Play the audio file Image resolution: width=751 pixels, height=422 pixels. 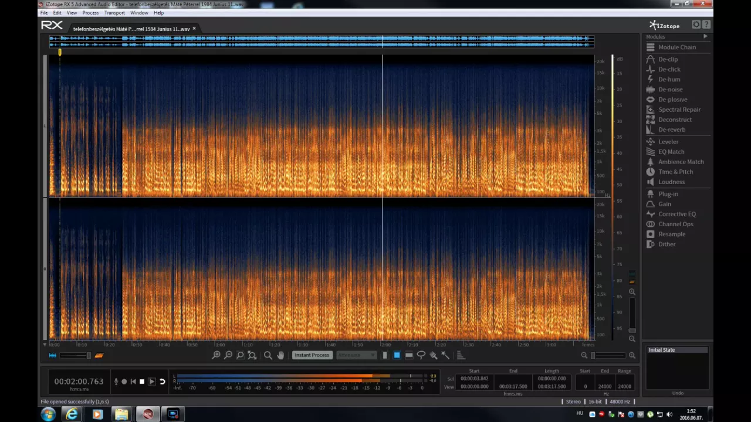(x=151, y=382)
